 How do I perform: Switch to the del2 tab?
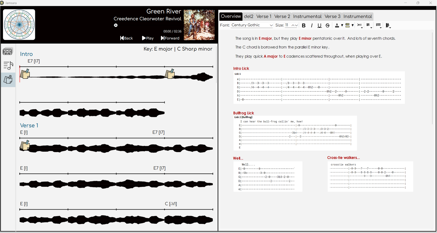click(249, 16)
